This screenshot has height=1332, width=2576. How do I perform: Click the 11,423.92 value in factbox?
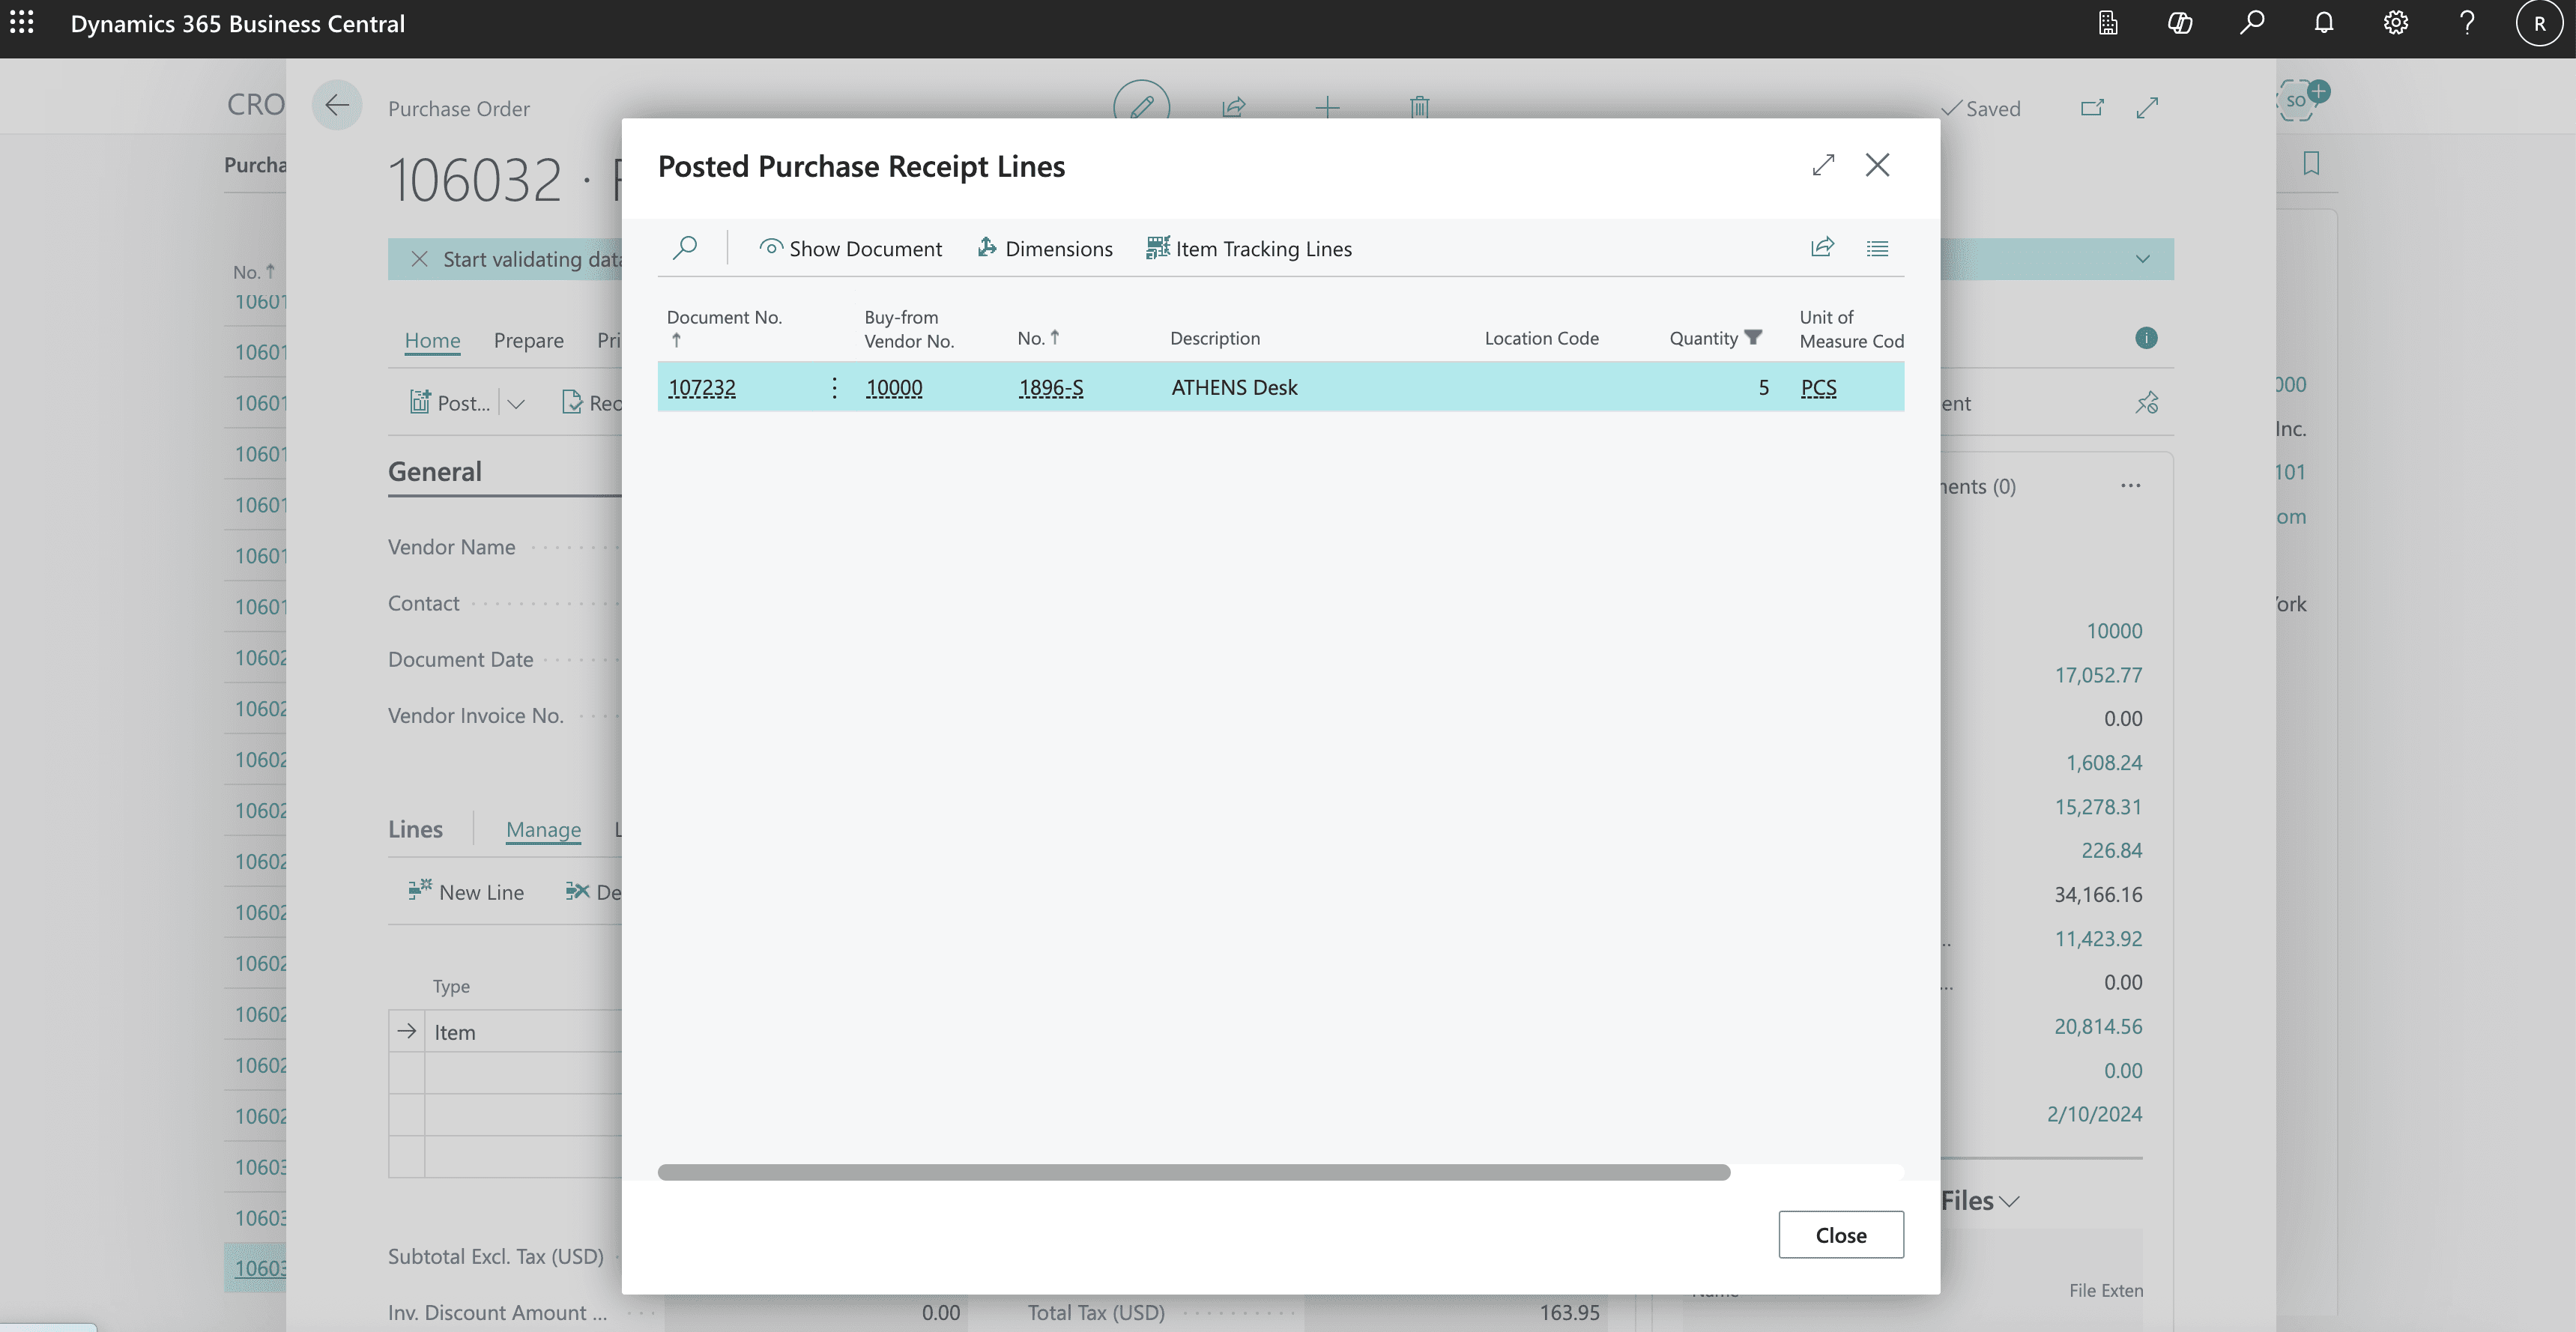click(x=2098, y=938)
